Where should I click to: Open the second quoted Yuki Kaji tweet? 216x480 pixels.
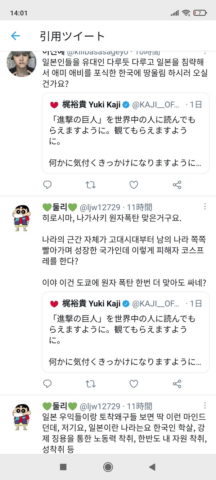click(126, 332)
